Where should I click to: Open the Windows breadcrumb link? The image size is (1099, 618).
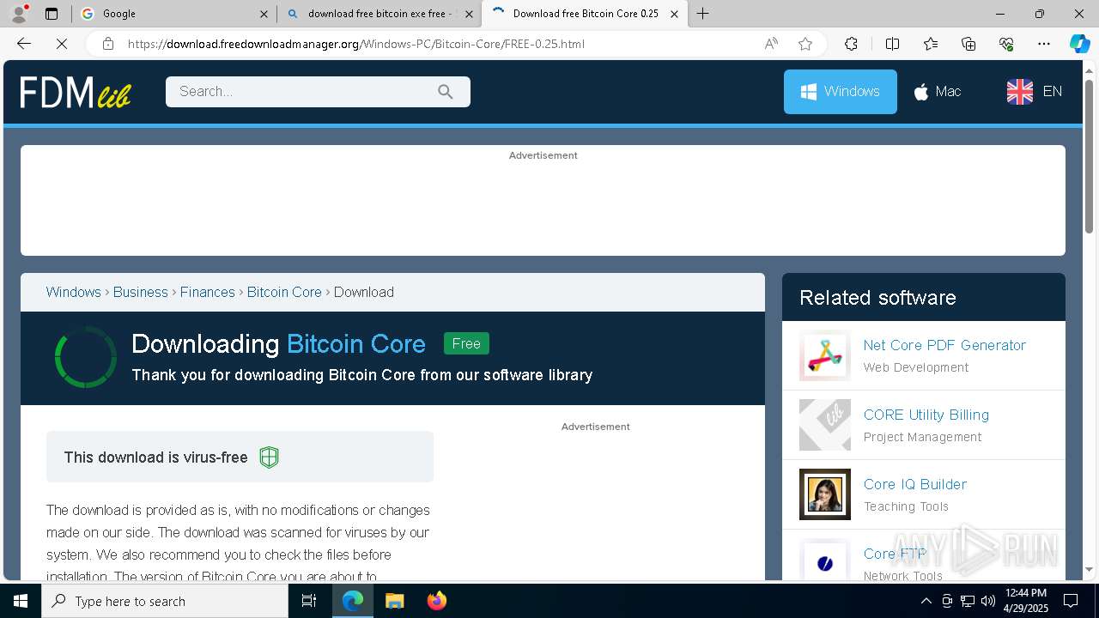coord(74,292)
